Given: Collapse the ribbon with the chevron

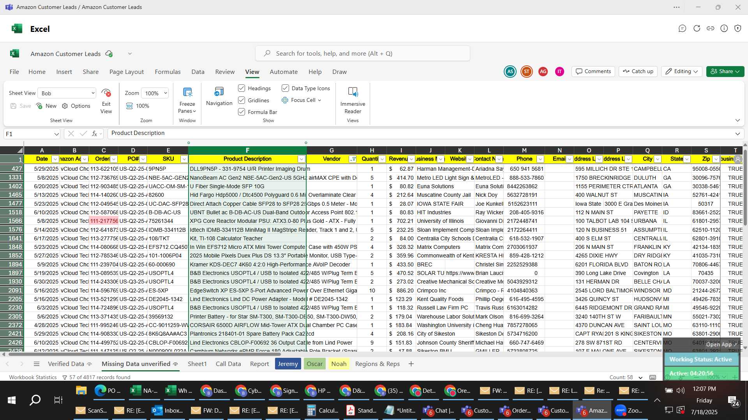Looking at the screenshot, I should [737, 120].
